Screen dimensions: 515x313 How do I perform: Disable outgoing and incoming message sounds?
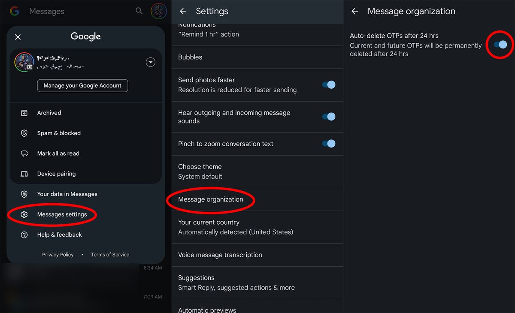[329, 117]
